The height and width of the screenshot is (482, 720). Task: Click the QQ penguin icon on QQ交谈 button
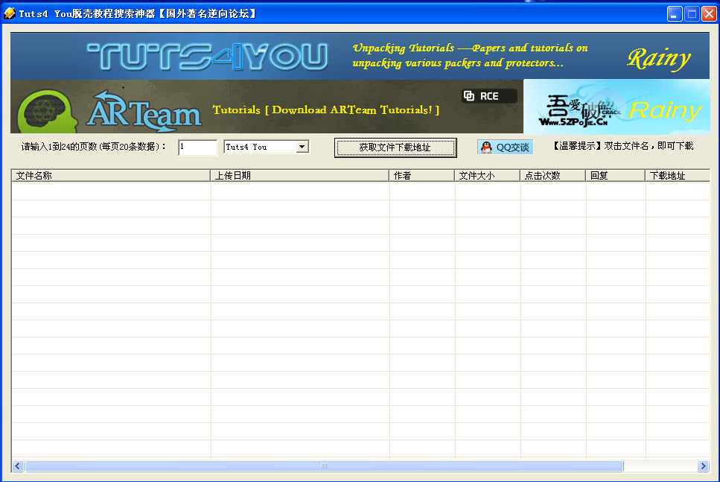[x=485, y=147]
